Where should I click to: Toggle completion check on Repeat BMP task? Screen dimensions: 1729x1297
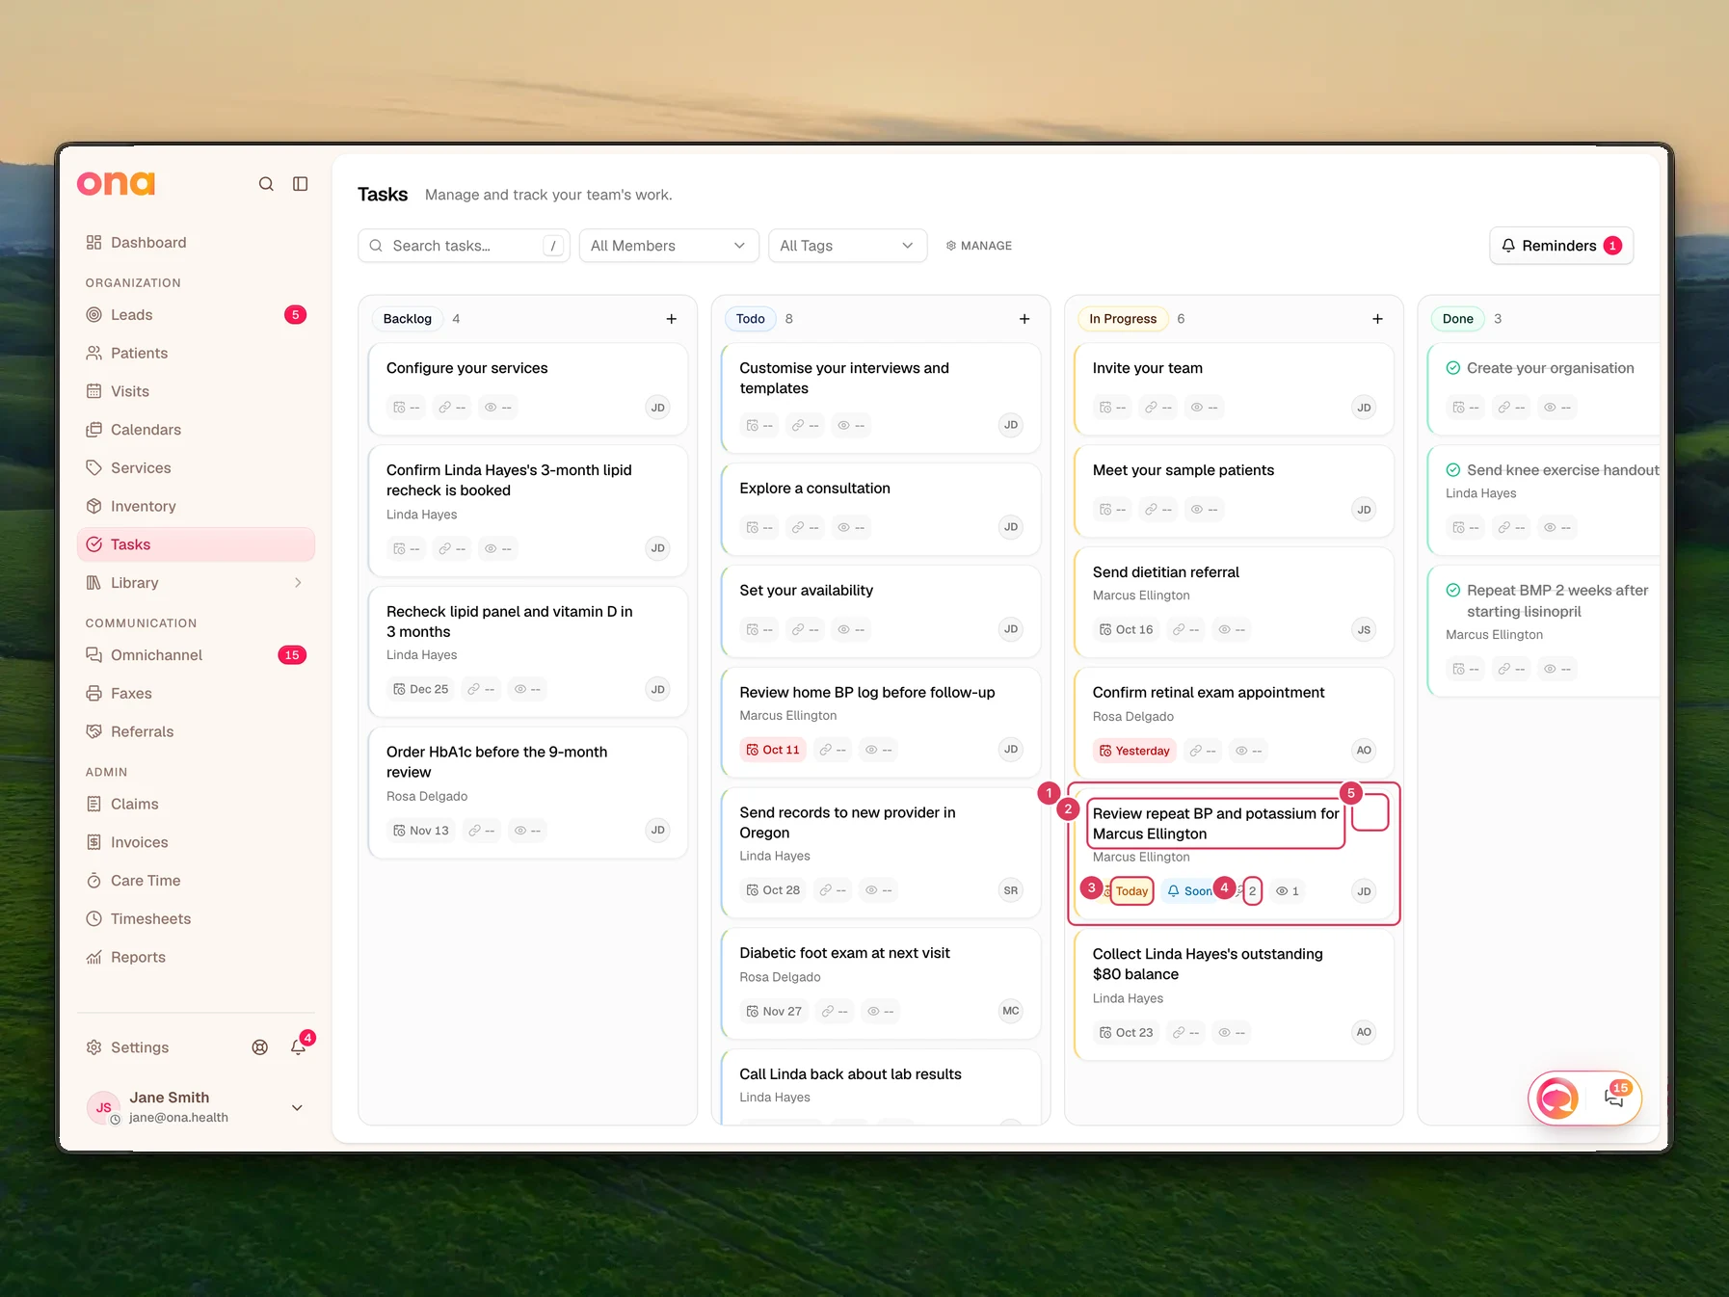click(x=1453, y=591)
